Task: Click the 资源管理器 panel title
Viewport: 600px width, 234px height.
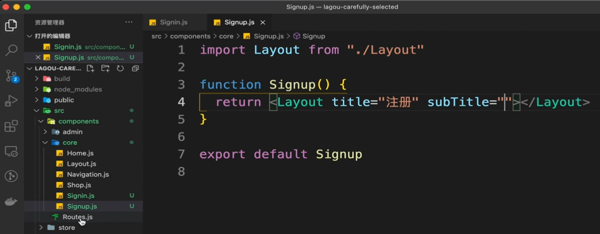Action: (x=50, y=22)
